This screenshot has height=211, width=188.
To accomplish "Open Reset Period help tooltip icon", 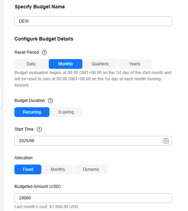I will [x=44, y=52].
